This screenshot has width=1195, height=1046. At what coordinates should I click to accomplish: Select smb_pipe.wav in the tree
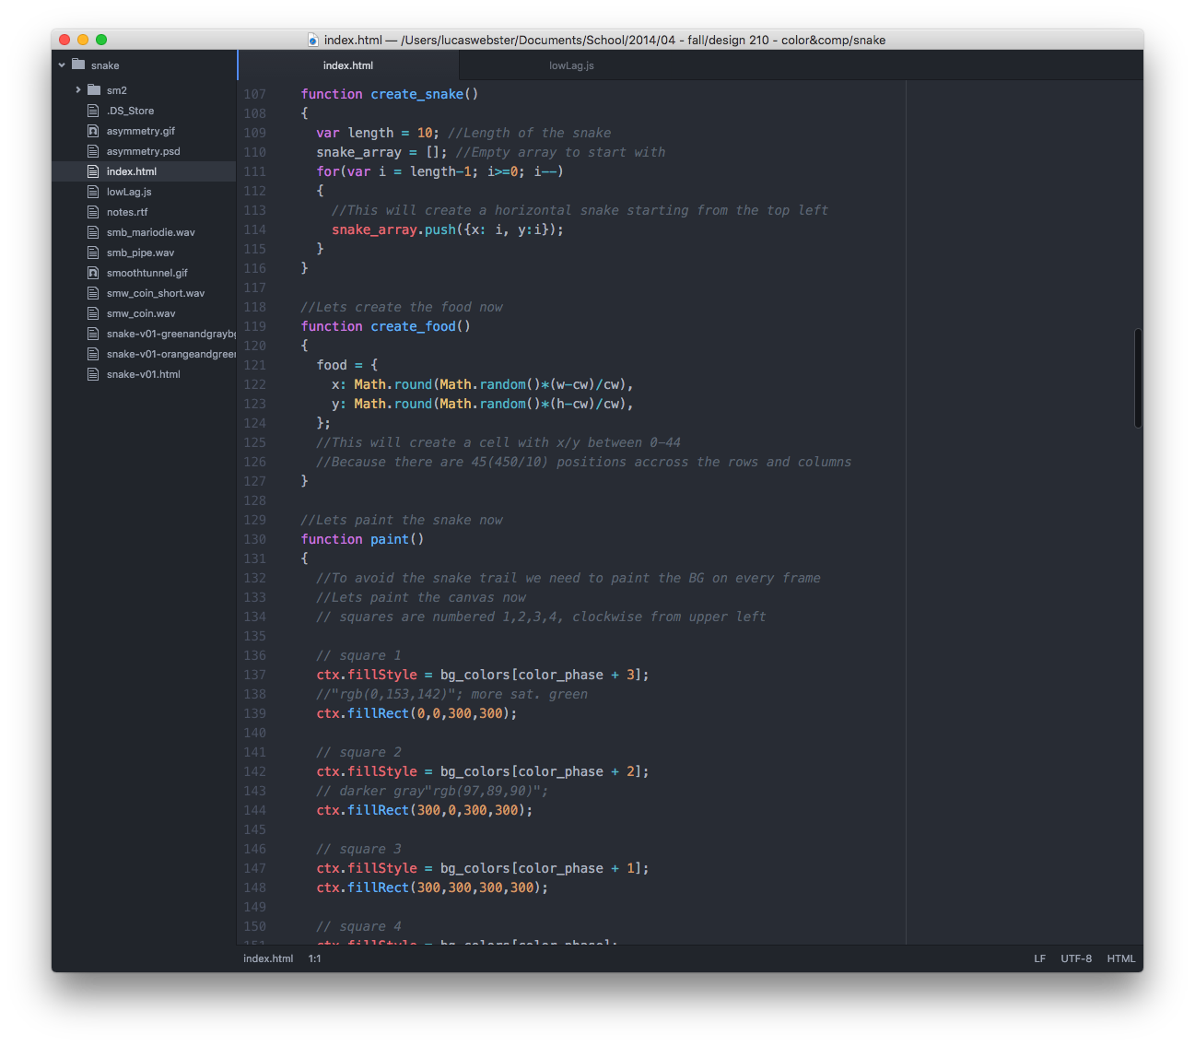click(x=140, y=253)
